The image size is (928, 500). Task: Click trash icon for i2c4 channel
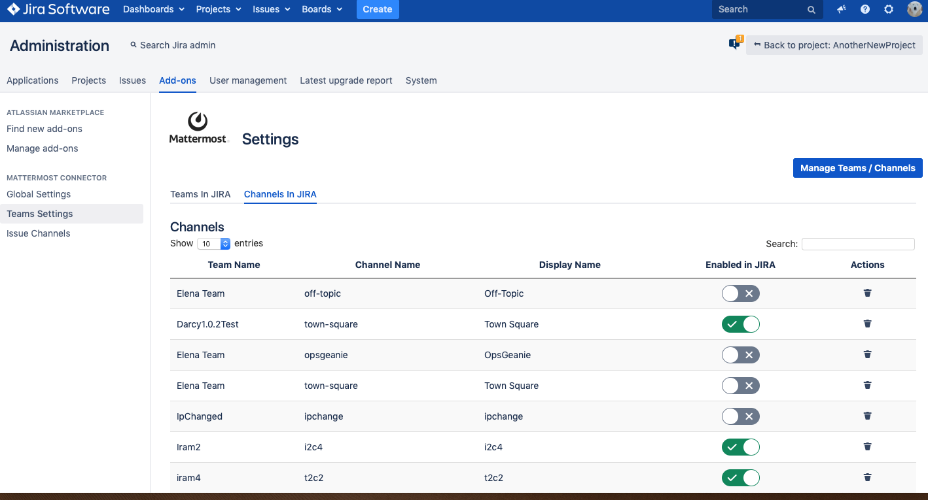coord(867,447)
